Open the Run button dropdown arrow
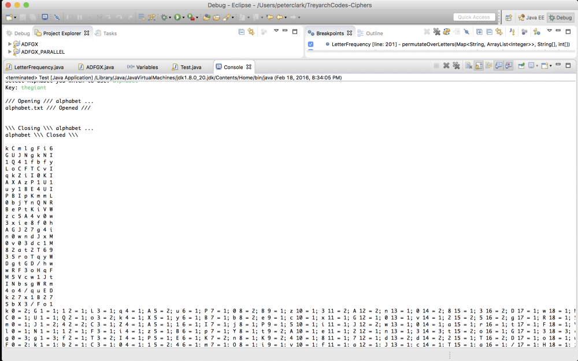578x361 pixels. click(x=184, y=17)
